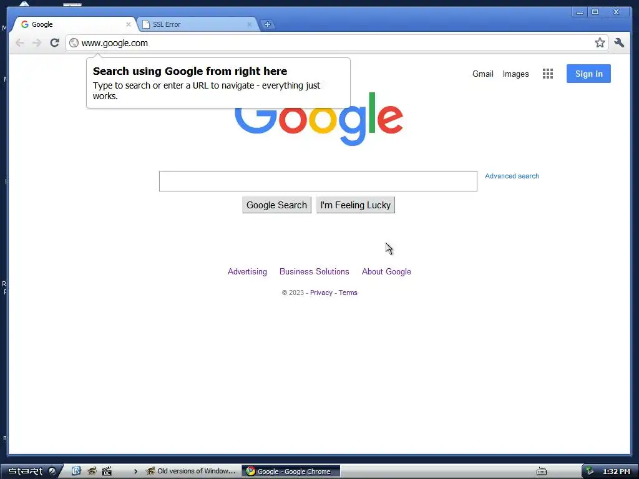639x479 pixels.
Task: Switch to Old versions of Windows taskbar item
Action: point(191,472)
